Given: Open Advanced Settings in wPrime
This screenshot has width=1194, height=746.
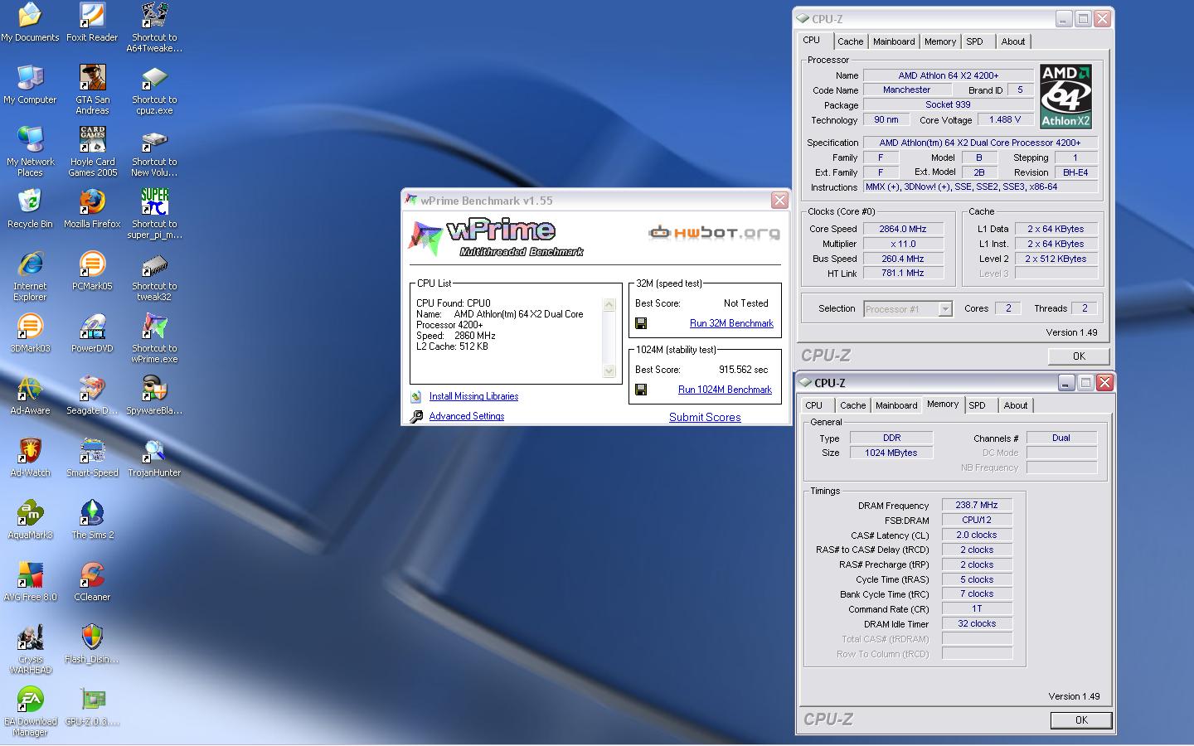Looking at the screenshot, I should (x=467, y=416).
